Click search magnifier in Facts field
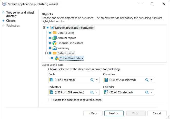The image size is (170, 119). 92,80
